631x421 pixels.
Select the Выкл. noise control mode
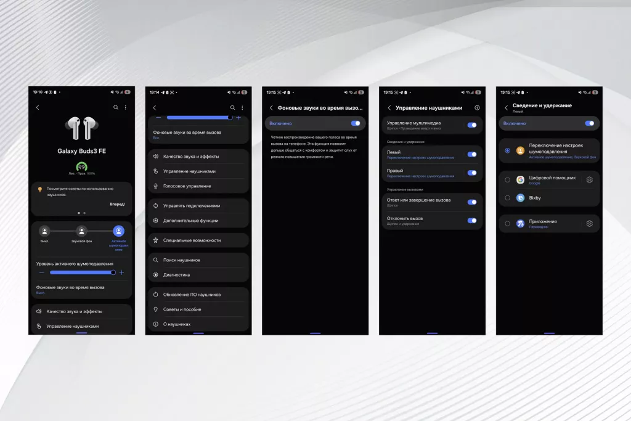click(44, 231)
